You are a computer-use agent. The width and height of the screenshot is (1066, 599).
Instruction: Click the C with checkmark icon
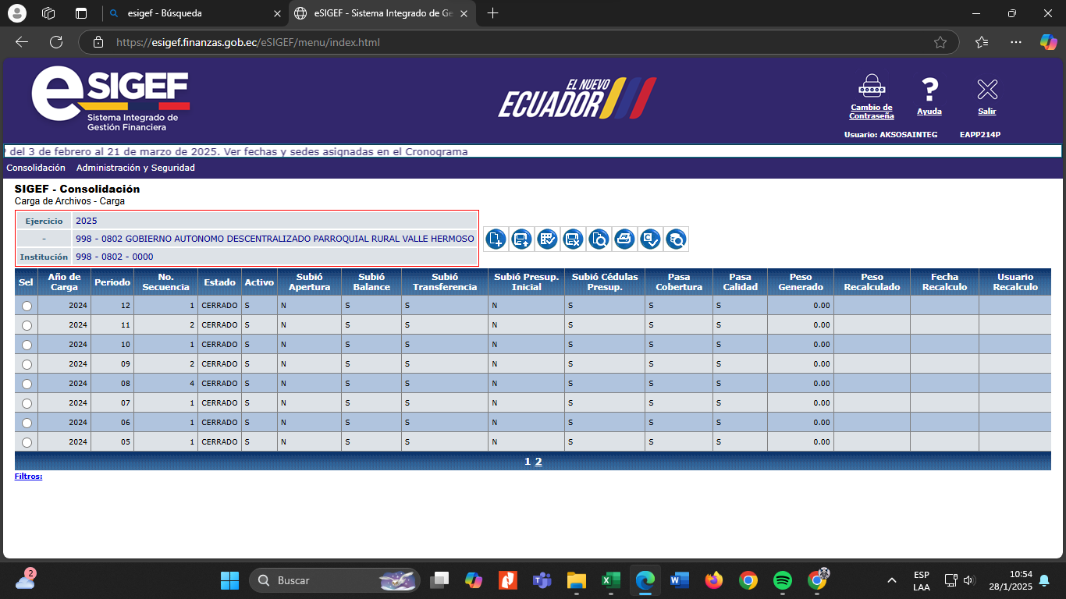point(650,239)
